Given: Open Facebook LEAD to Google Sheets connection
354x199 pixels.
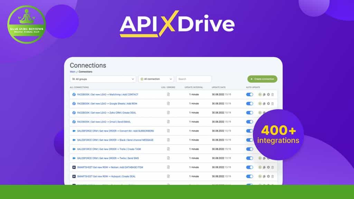Looking at the screenshot, I should point(107,104).
